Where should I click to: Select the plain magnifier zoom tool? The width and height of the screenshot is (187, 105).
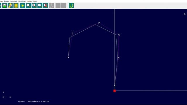click(x=28, y=6)
